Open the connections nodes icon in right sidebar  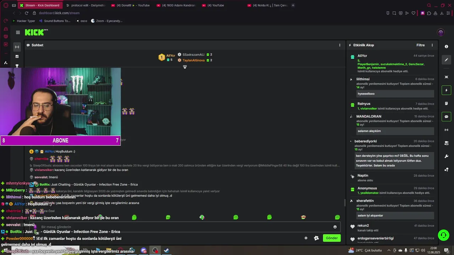tap(446, 169)
